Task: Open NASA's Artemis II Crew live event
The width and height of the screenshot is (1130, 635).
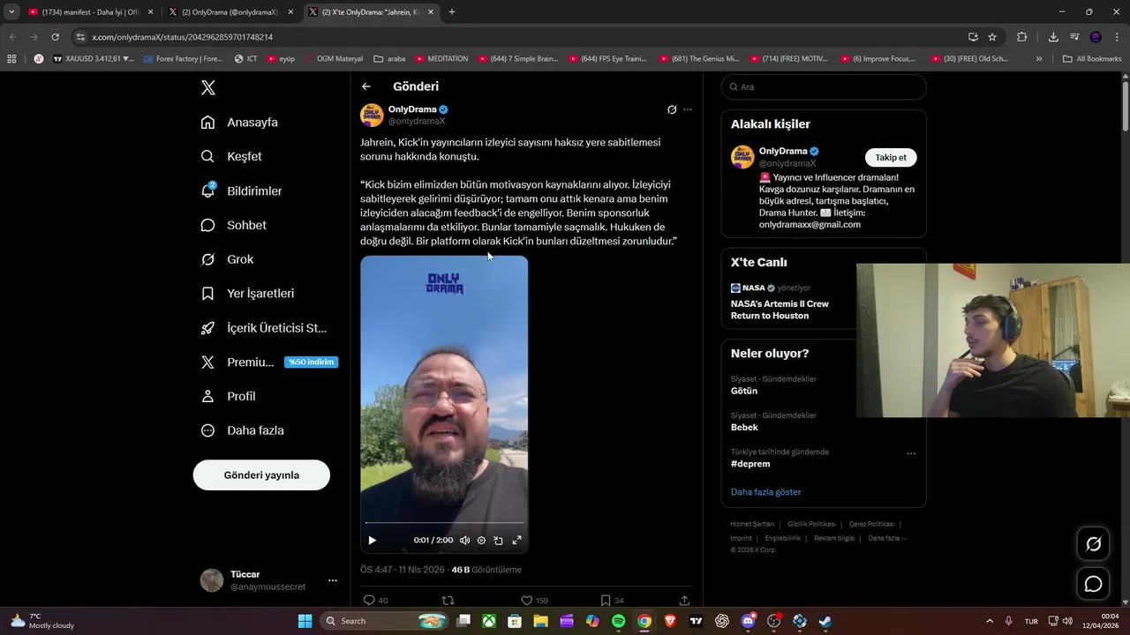Action: 780,310
